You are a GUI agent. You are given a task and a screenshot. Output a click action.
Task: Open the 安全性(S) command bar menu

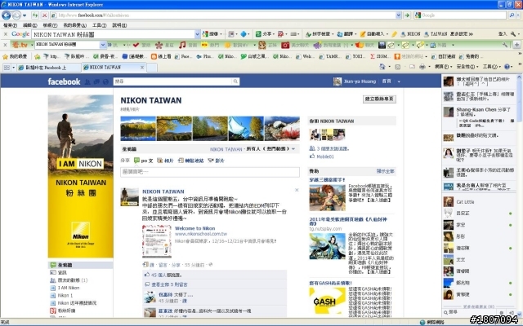coord(467,67)
